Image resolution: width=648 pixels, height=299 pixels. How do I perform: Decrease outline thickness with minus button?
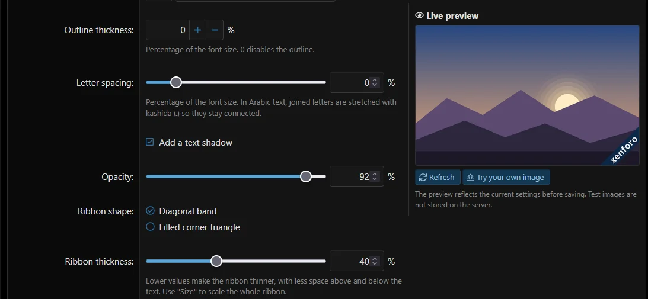[x=215, y=30]
